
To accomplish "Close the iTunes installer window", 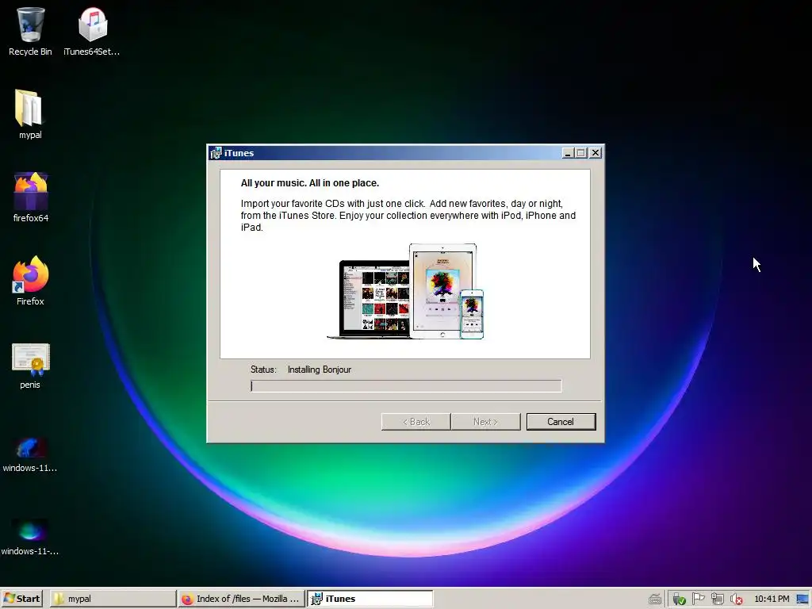I will pos(596,153).
